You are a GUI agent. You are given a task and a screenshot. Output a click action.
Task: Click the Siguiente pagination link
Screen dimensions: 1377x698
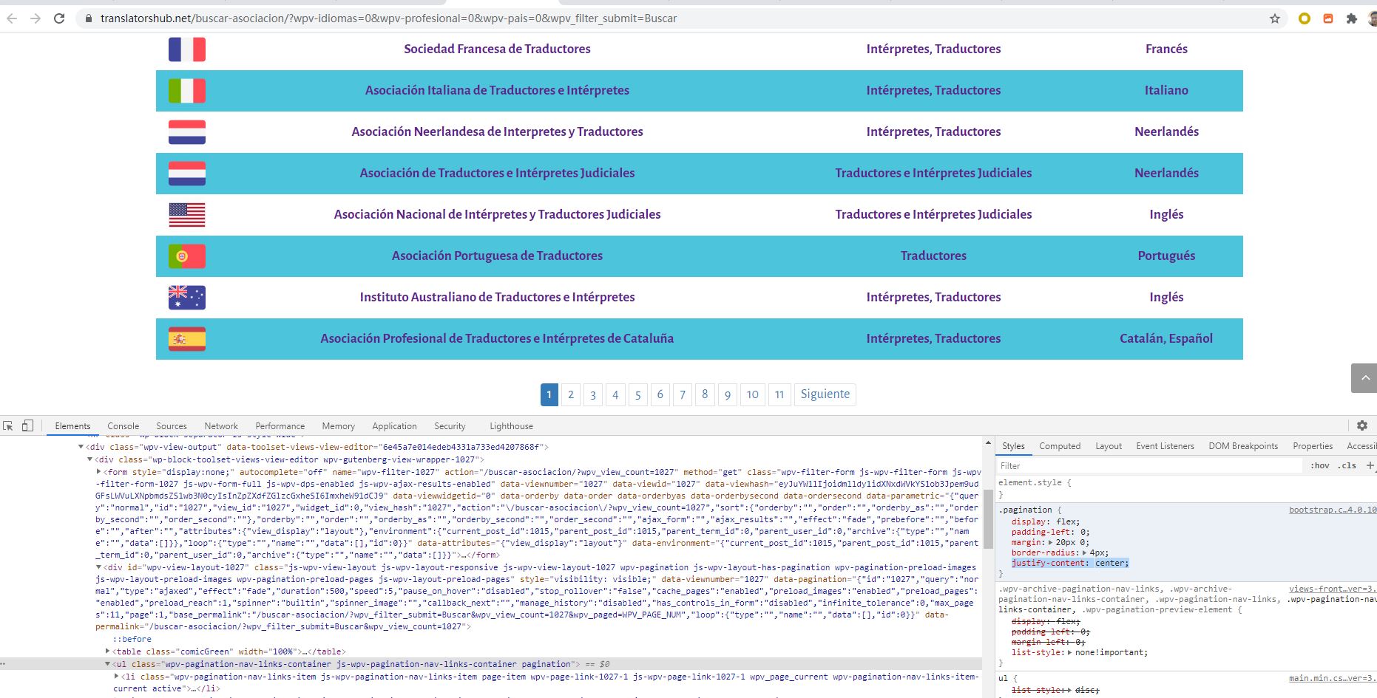click(x=825, y=394)
